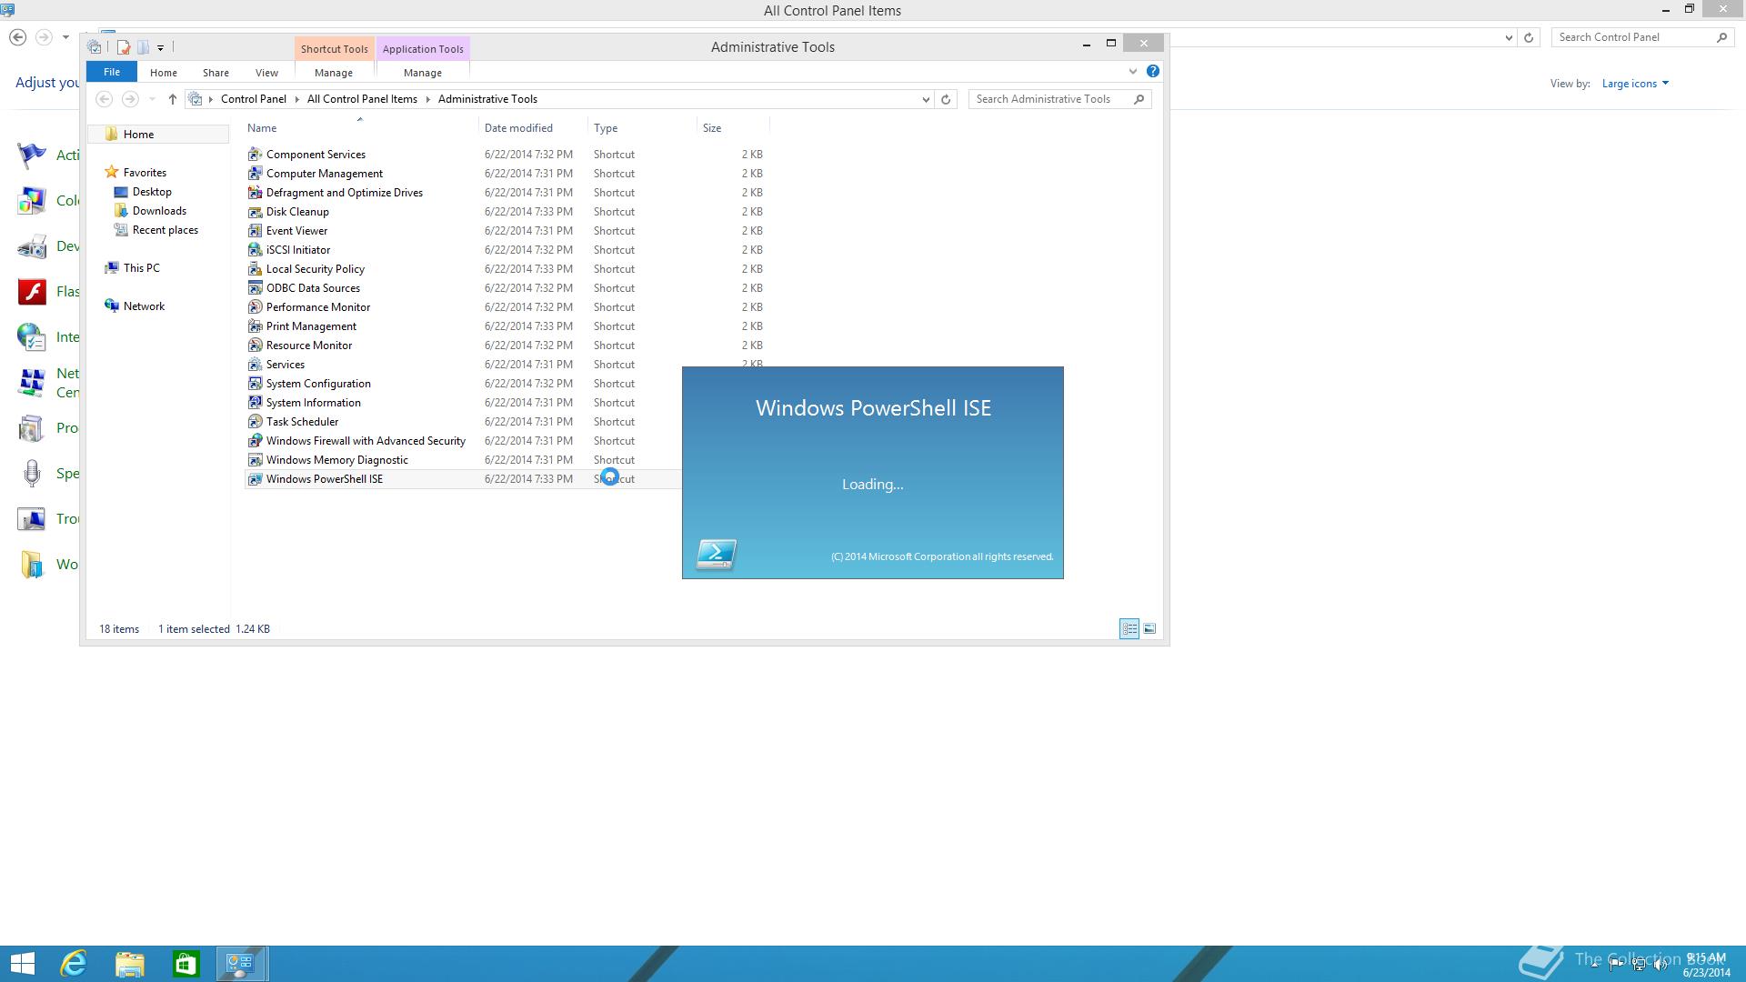Open Desktop under Favorites
This screenshot has width=1746, height=982.
(x=152, y=192)
